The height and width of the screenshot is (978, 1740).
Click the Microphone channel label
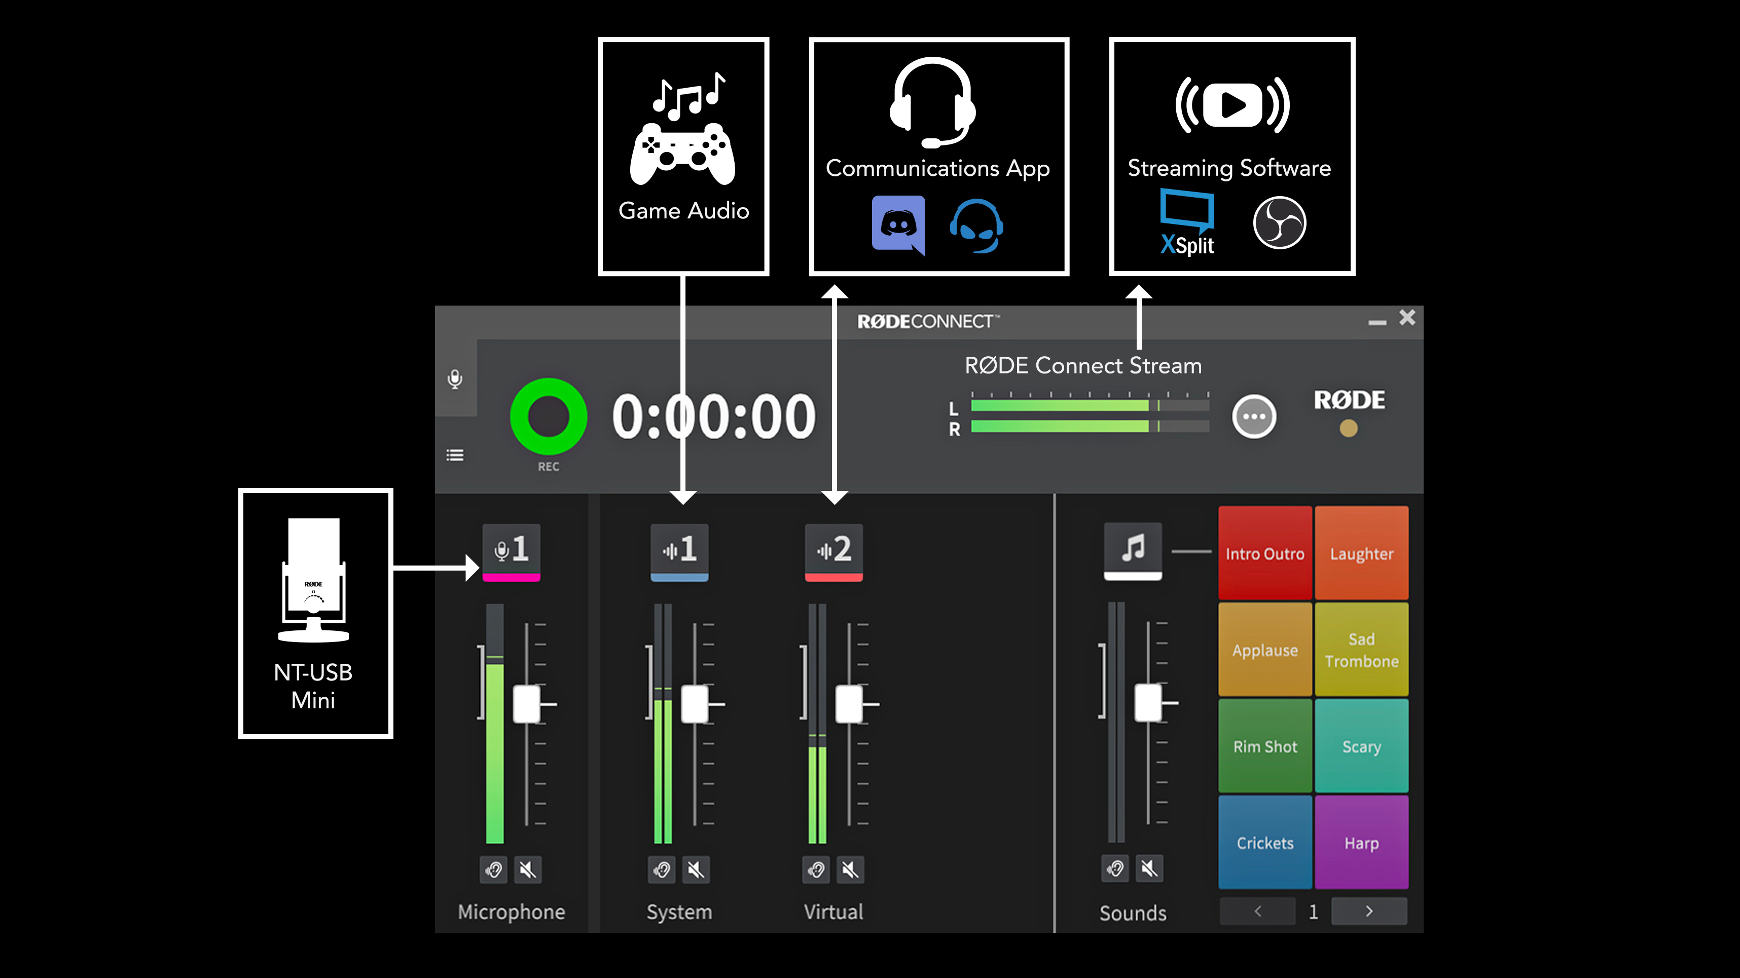[512, 912]
